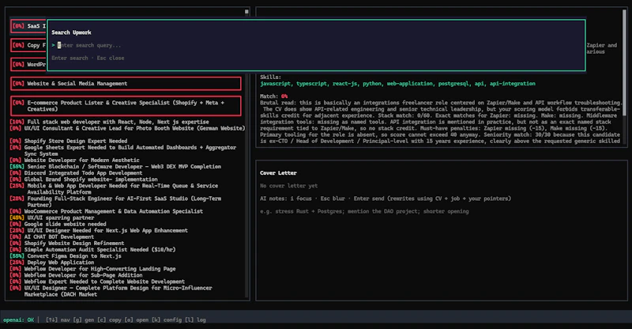Select the Website & Social Media Management job

126,84
